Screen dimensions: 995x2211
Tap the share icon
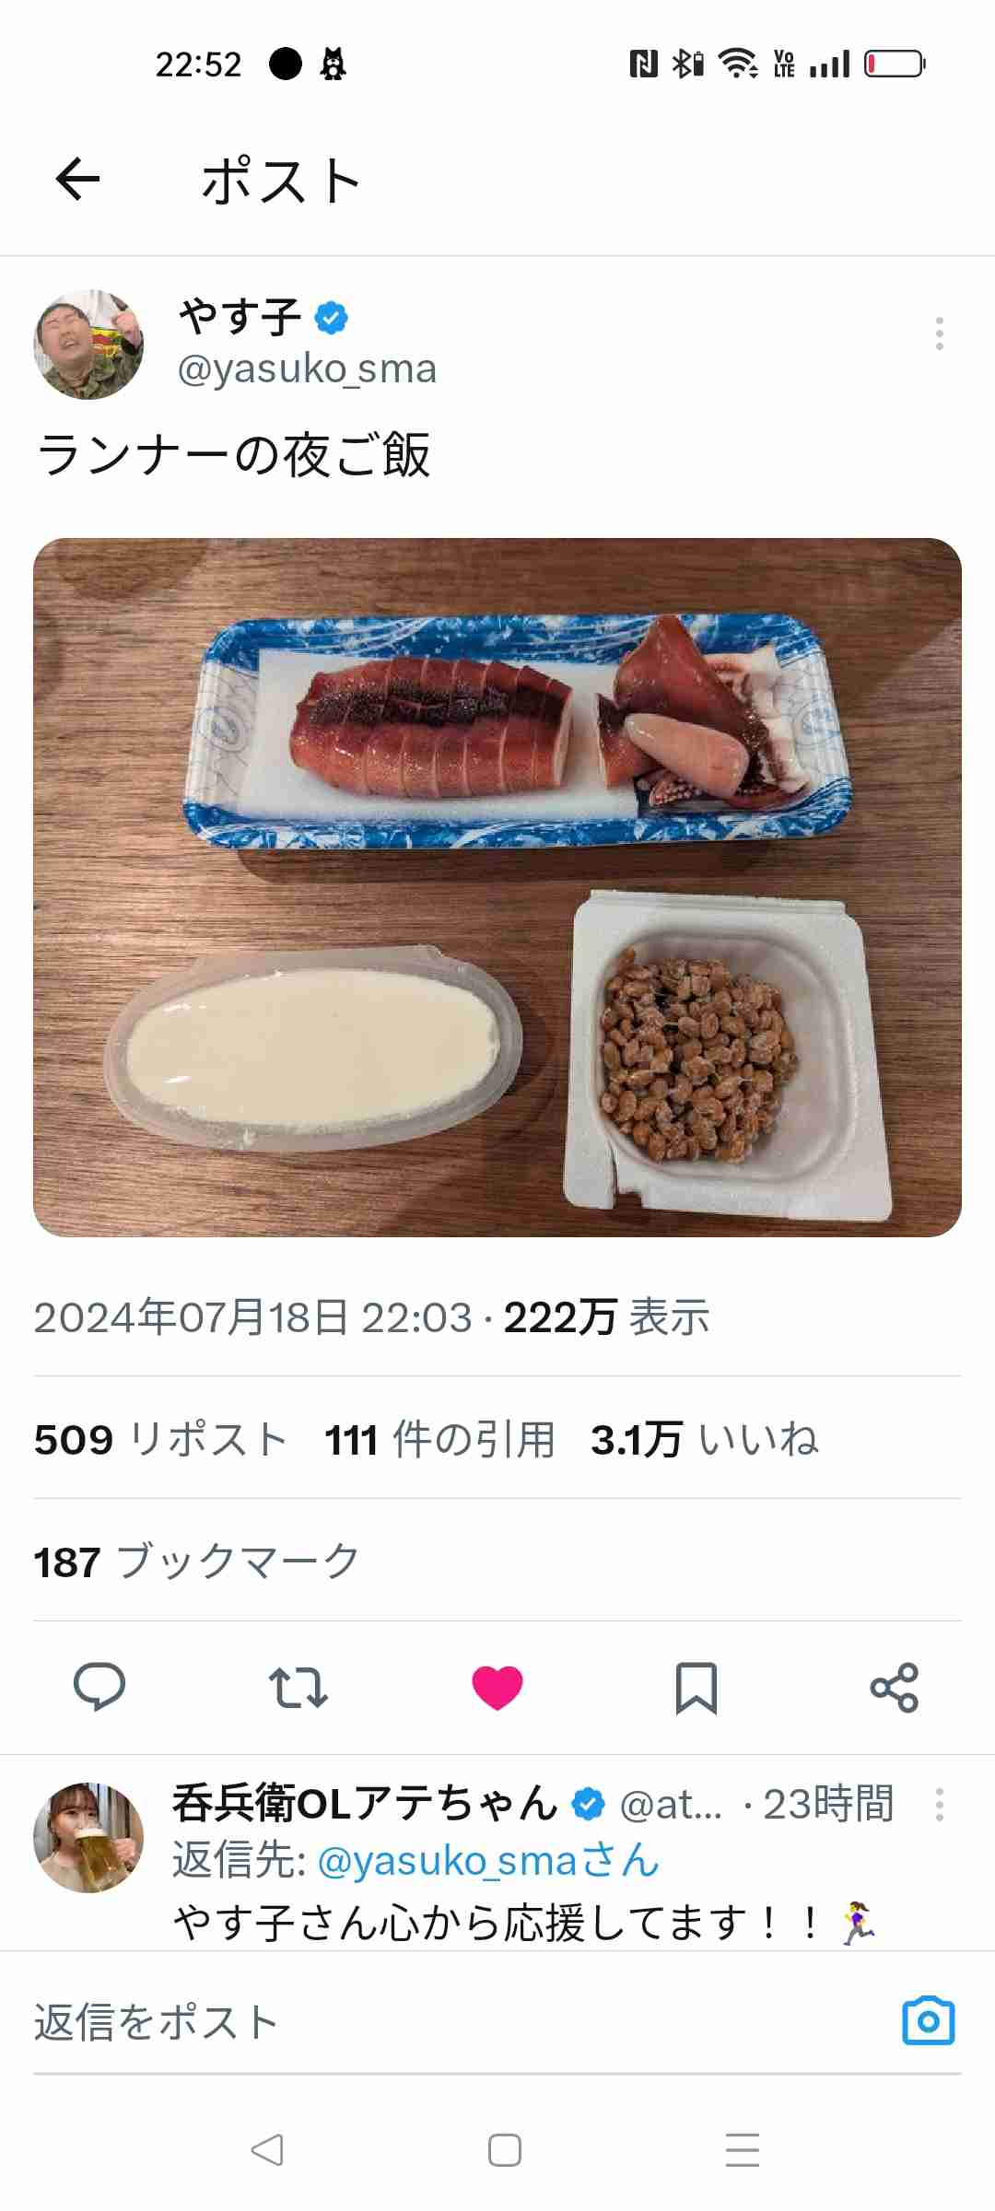point(895,1688)
